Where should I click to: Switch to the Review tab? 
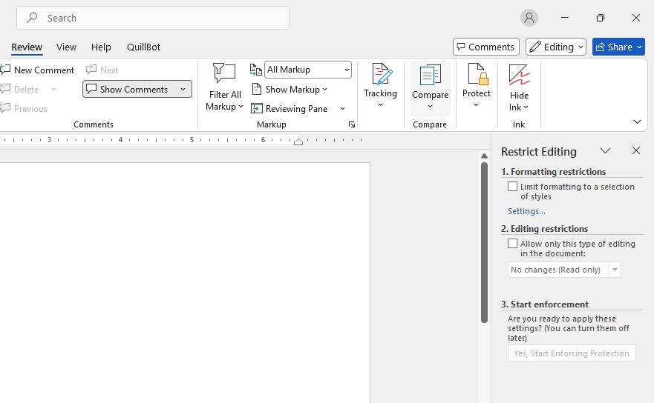tap(27, 47)
